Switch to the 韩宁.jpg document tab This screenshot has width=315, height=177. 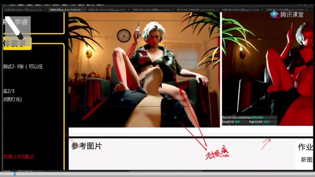197,10
